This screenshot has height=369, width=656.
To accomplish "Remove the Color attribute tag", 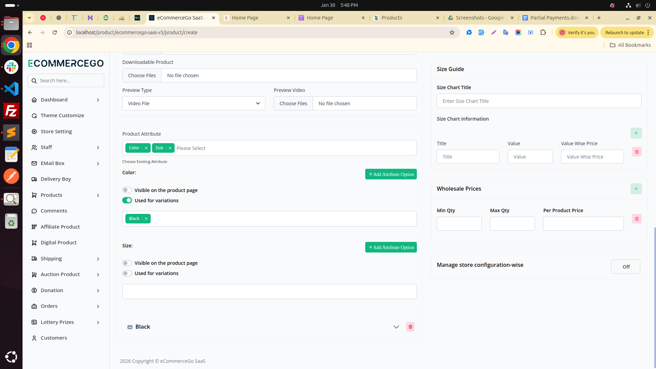I will click(146, 148).
